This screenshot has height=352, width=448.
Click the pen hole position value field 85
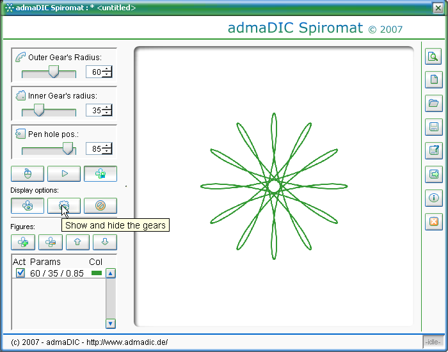(x=94, y=148)
